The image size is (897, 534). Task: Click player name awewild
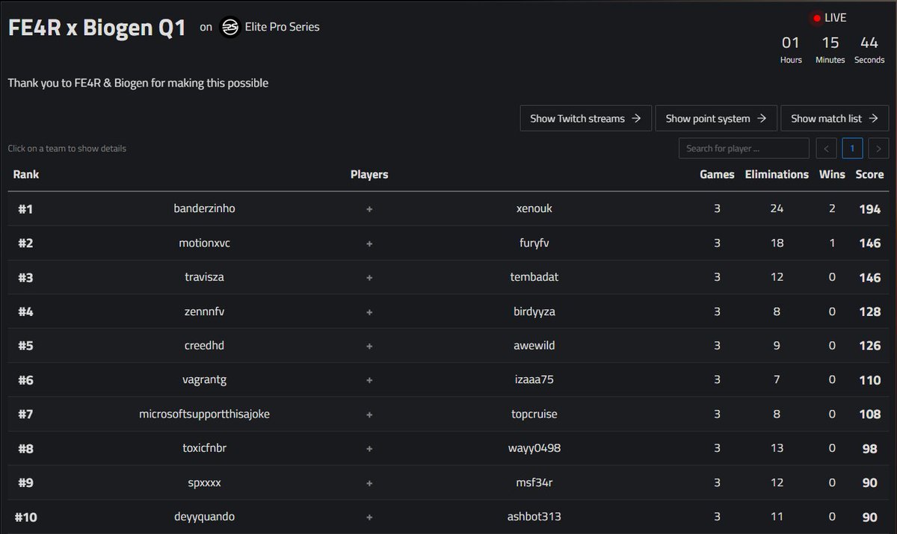coord(534,346)
